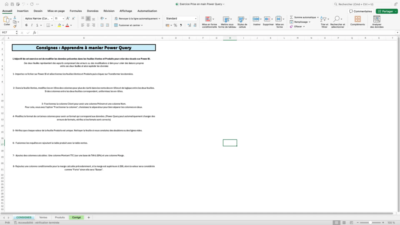Screen dimensions: 400x225
Task: Click the borders icon
Action: [48, 25]
